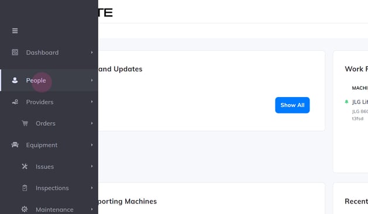Click the Providers hand icon

pyautogui.click(x=15, y=102)
